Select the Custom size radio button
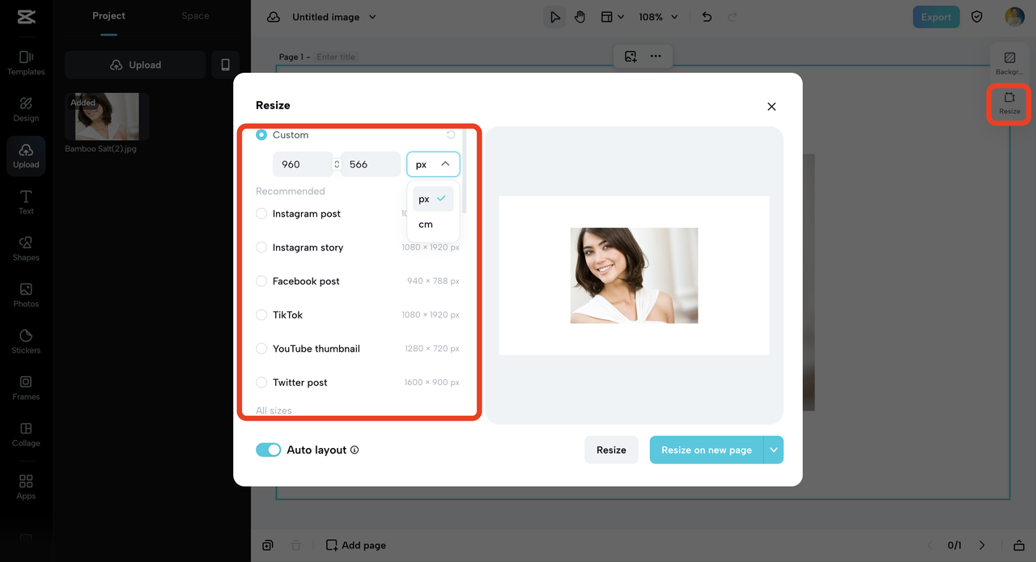 pos(261,135)
